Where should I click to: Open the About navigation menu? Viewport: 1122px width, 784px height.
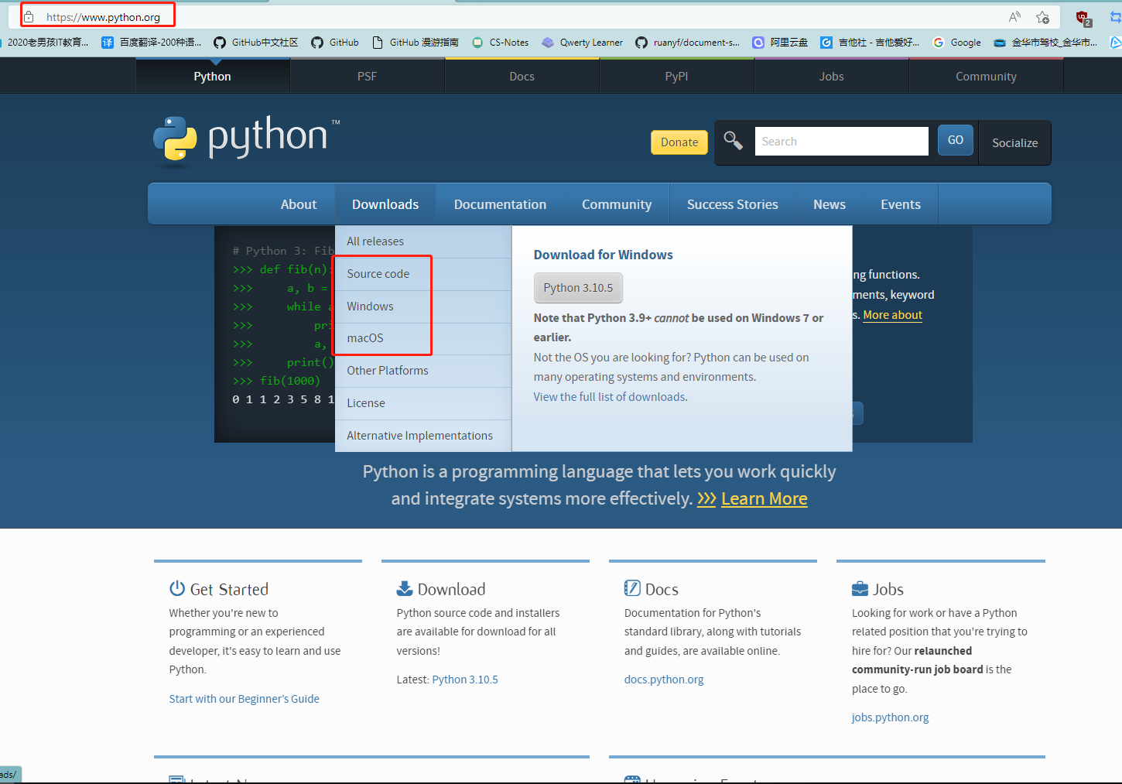tap(299, 204)
